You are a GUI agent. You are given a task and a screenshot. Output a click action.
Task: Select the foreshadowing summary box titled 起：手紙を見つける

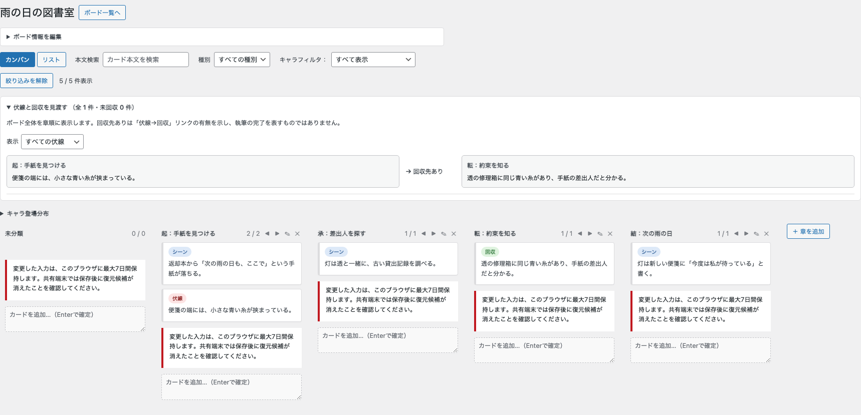pyautogui.click(x=203, y=172)
